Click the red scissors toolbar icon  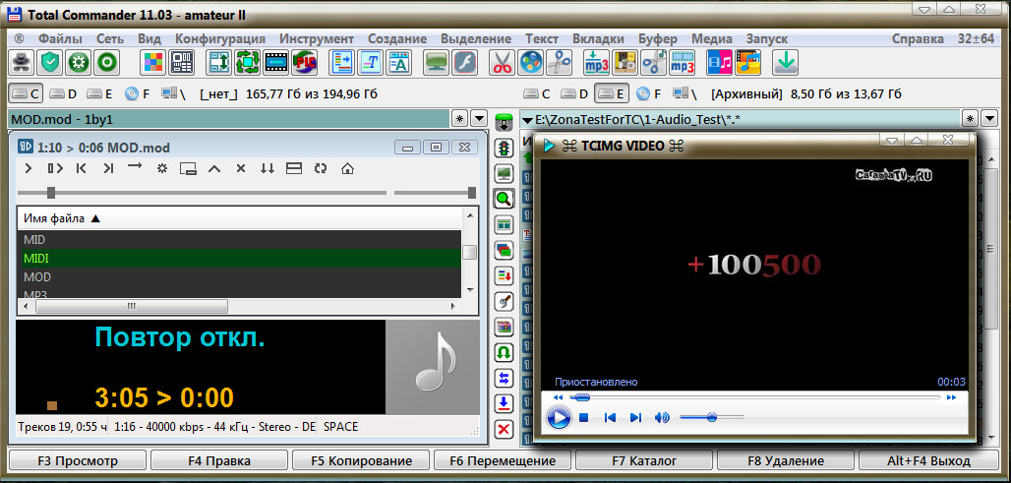click(x=503, y=63)
